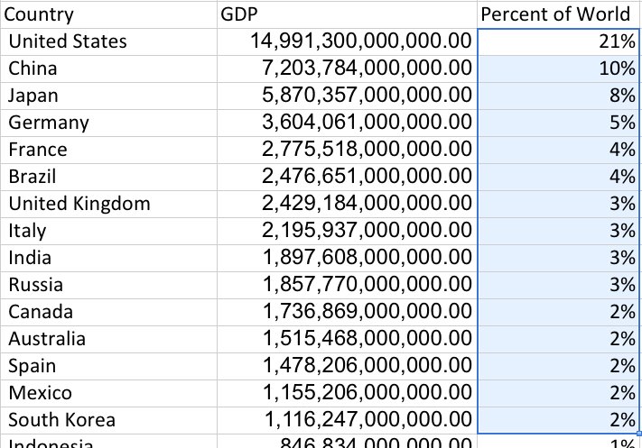Click the 2% cell in Spain row

558,366
